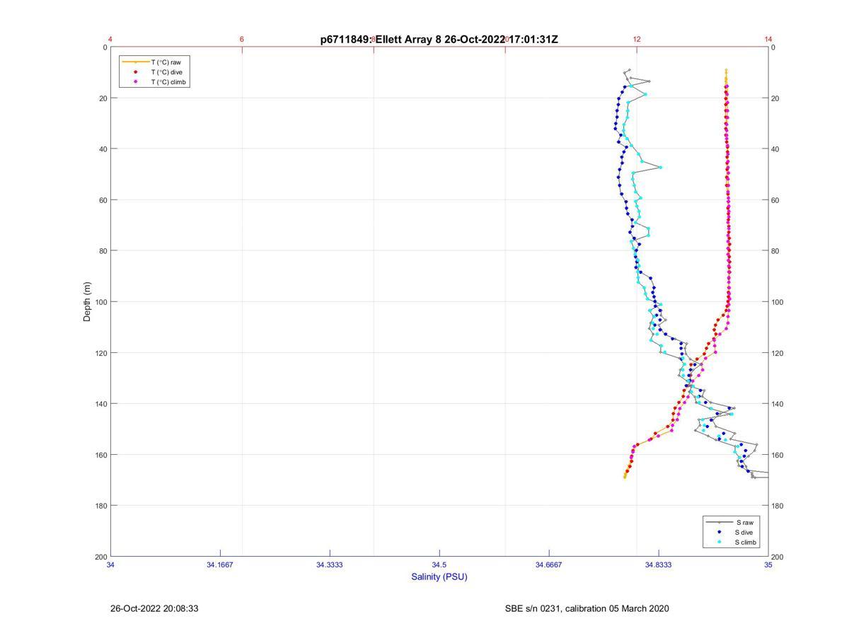This screenshot has height=626, width=849.
Task: Click the 'Depth (m)' axis label
Action: (x=88, y=301)
